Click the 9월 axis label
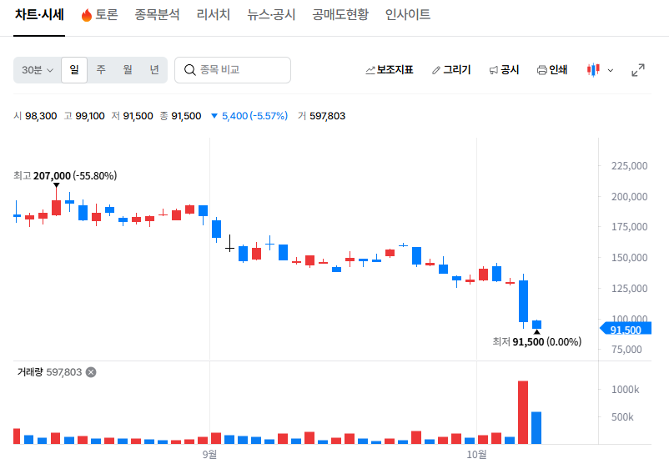669x469 pixels. click(x=209, y=455)
